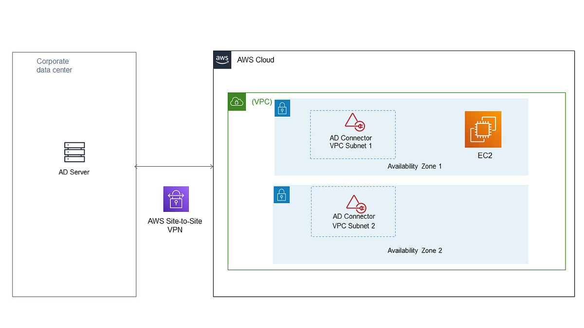The image size is (584, 328).
Task: Click the AWS Site-to-Site VPN icon
Action: point(176,199)
